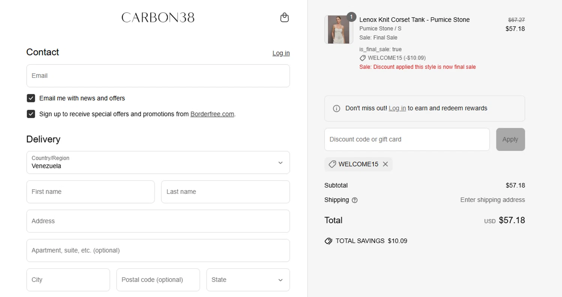Focus the Apartment, suite, etc. field
Image resolution: width=562 pixels, height=297 pixels.
tap(158, 251)
